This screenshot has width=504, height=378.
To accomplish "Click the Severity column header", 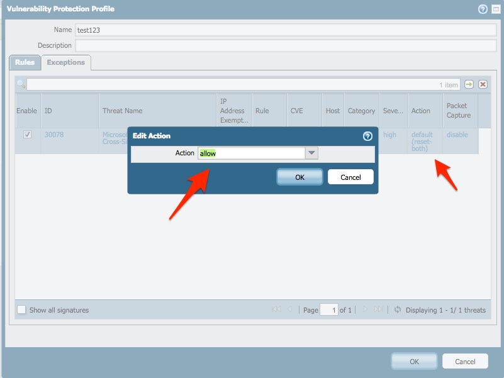I will pyautogui.click(x=393, y=111).
